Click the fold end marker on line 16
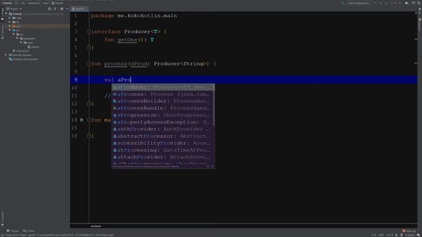422x237 pixels. (x=89, y=136)
